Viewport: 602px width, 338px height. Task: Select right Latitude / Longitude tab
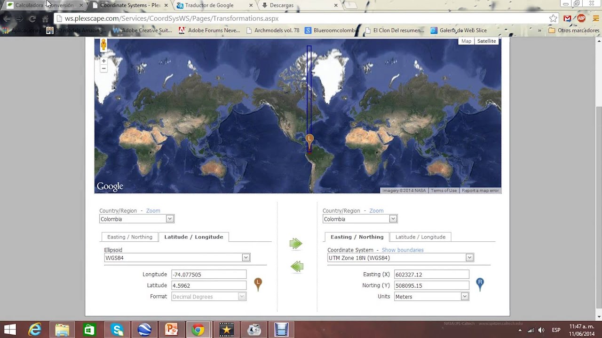[x=420, y=237]
